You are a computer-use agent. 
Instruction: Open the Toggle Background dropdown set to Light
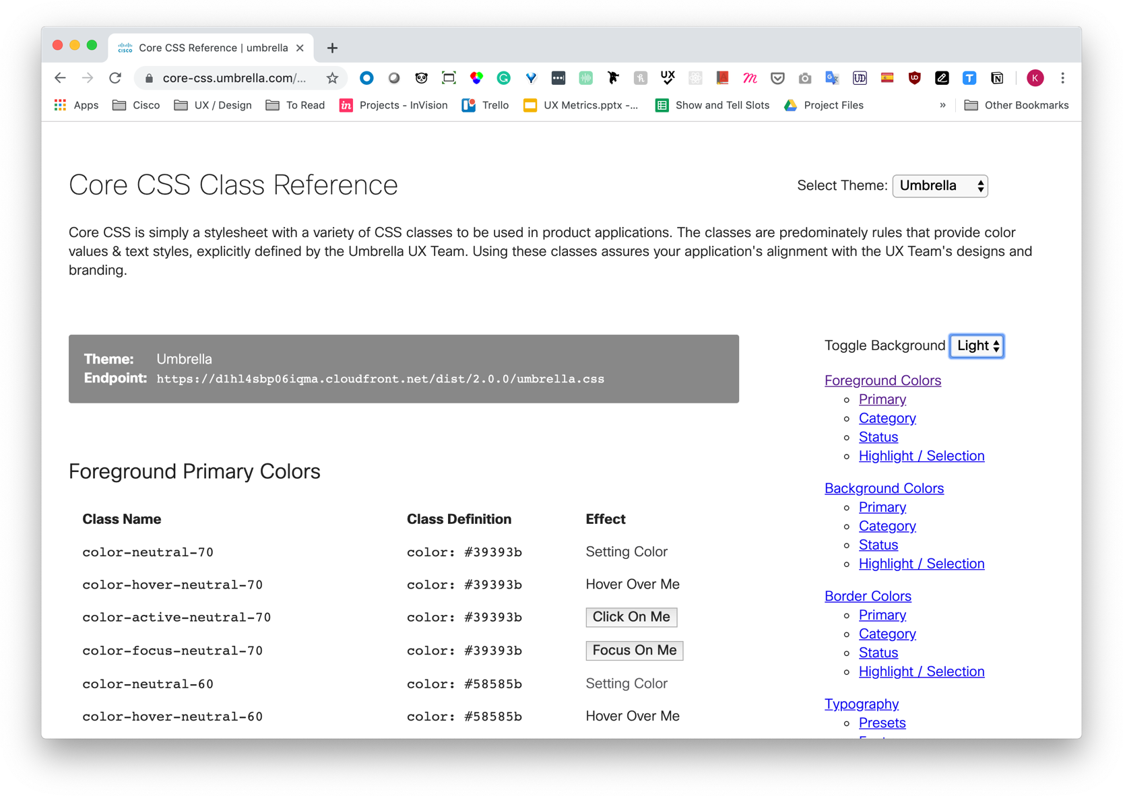click(x=977, y=346)
